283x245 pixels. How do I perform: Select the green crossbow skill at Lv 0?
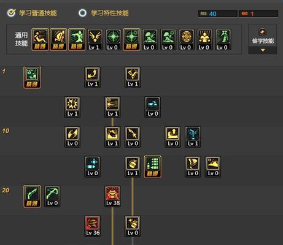click(x=52, y=196)
